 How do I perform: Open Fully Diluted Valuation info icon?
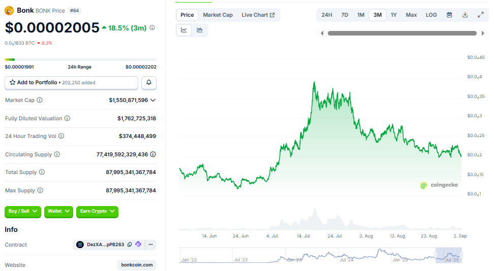click(x=67, y=118)
